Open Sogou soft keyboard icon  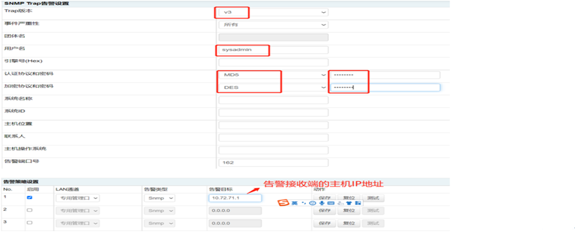pos(331,203)
